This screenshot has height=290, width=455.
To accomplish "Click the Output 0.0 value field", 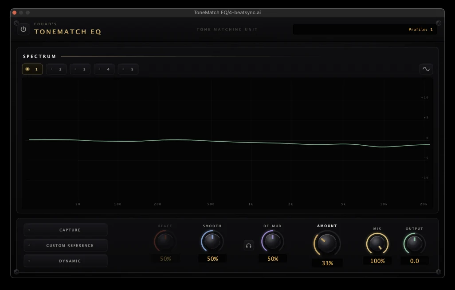I will (x=414, y=261).
